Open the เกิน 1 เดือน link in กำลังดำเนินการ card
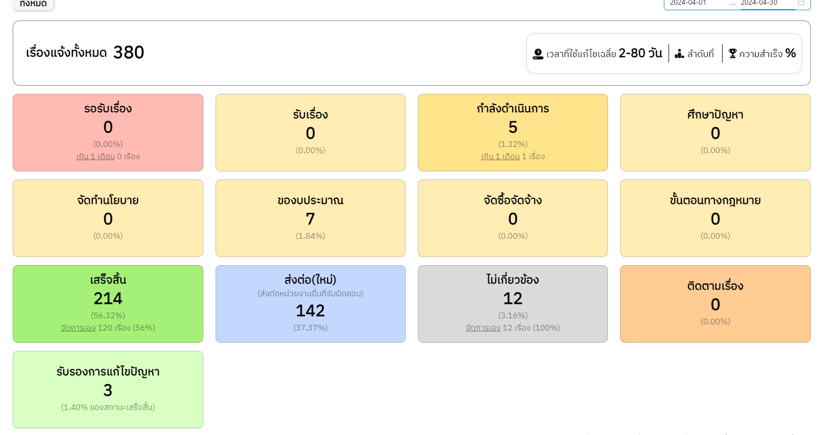 point(500,157)
